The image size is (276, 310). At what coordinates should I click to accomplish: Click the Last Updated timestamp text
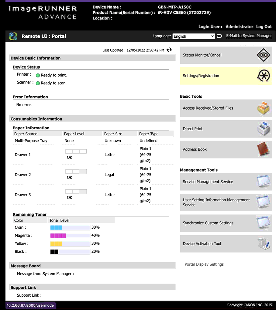pyautogui.click(x=133, y=50)
